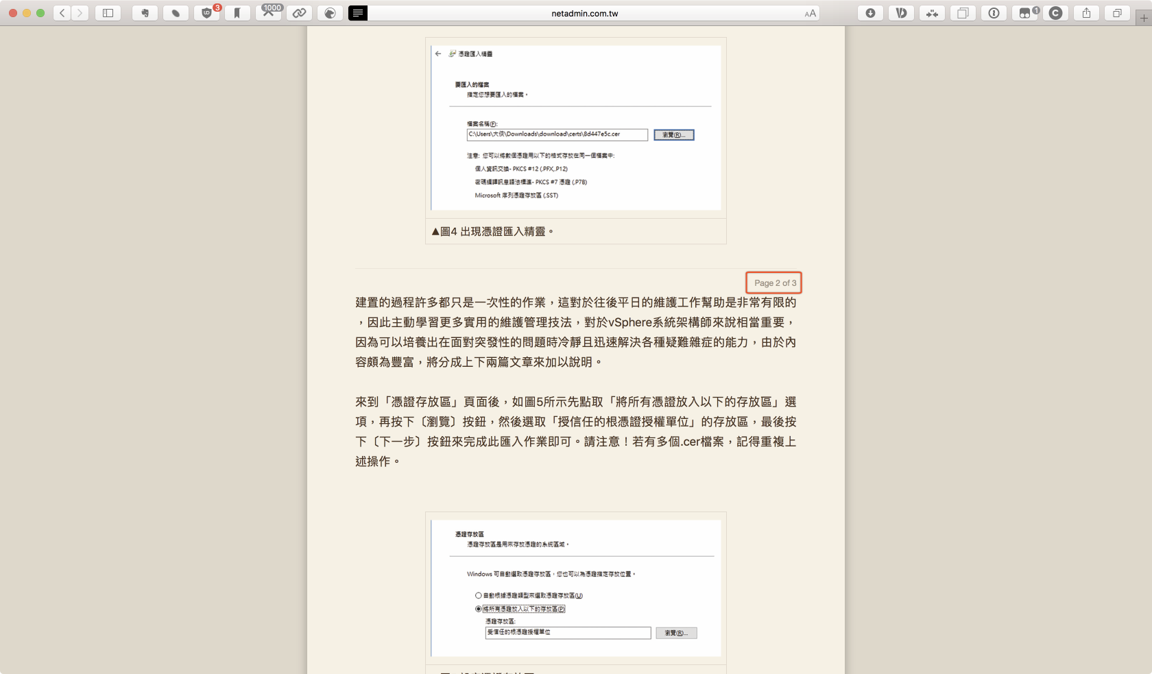Image resolution: width=1152 pixels, height=674 pixels.
Task: Toggle Reader view in the address bar
Action: [358, 13]
